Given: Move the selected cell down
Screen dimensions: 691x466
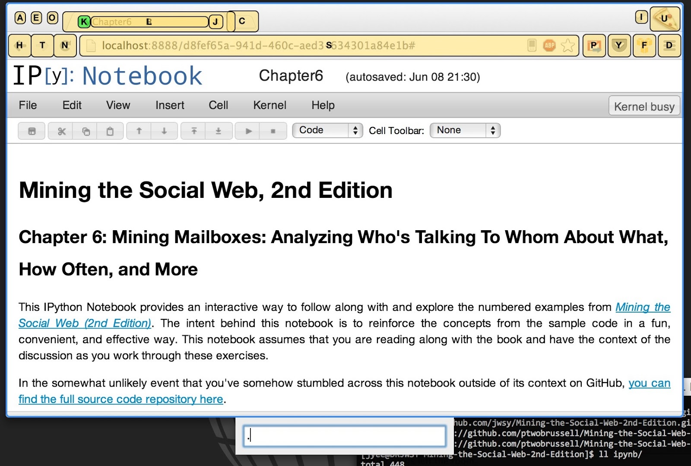Looking at the screenshot, I should 164,131.
